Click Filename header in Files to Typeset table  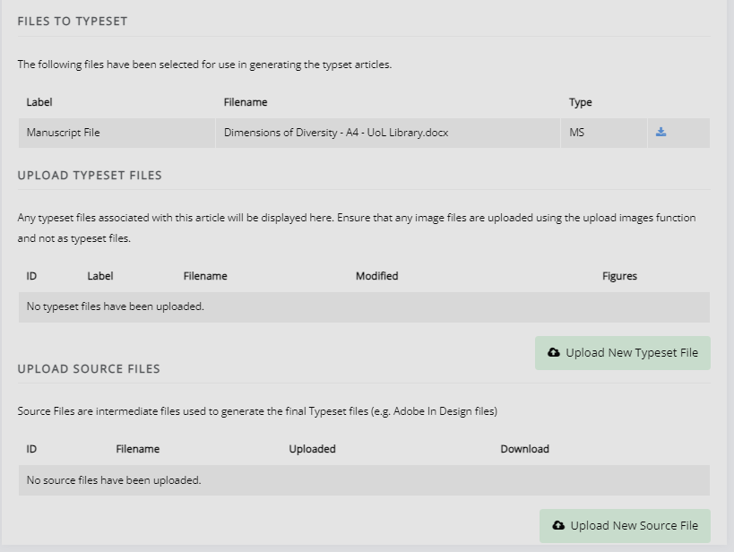246,102
